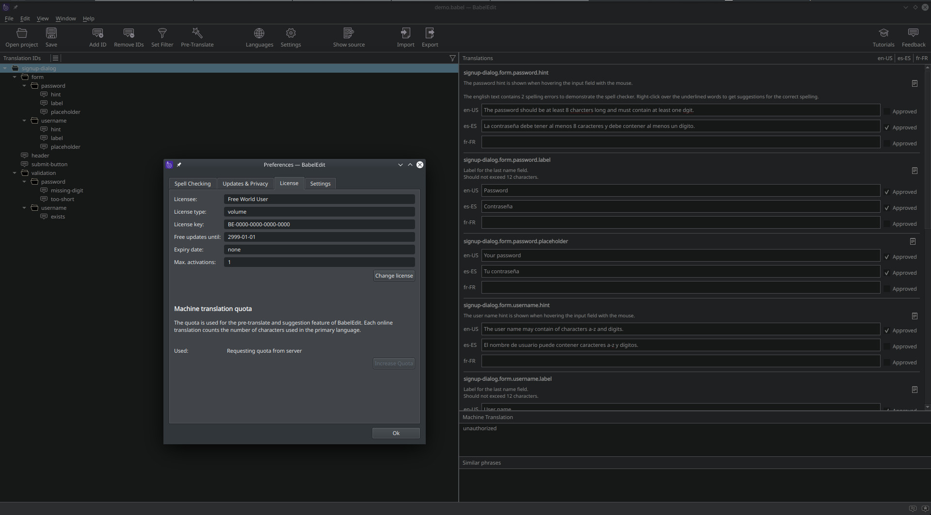Screen dimensions: 931x515
Task: Toggle Approved for password.hint en-US
Action: pos(886,111)
